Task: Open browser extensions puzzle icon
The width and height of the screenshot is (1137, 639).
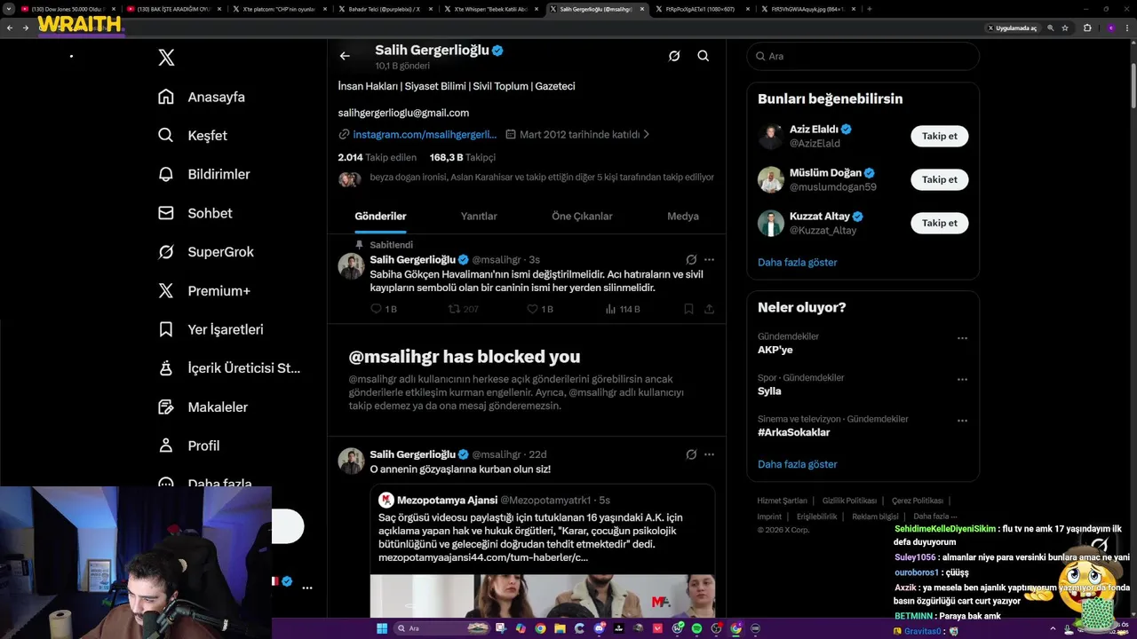Action: pos(1087,28)
